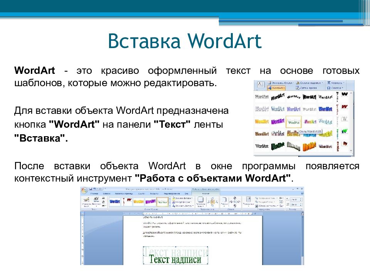The width and height of the screenshot is (370, 277).
Task: Toggle the center shadow on/off button
Action: tap(212, 201)
